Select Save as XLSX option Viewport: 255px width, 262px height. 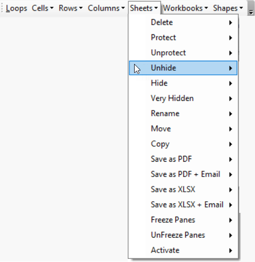pyautogui.click(x=183, y=190)
